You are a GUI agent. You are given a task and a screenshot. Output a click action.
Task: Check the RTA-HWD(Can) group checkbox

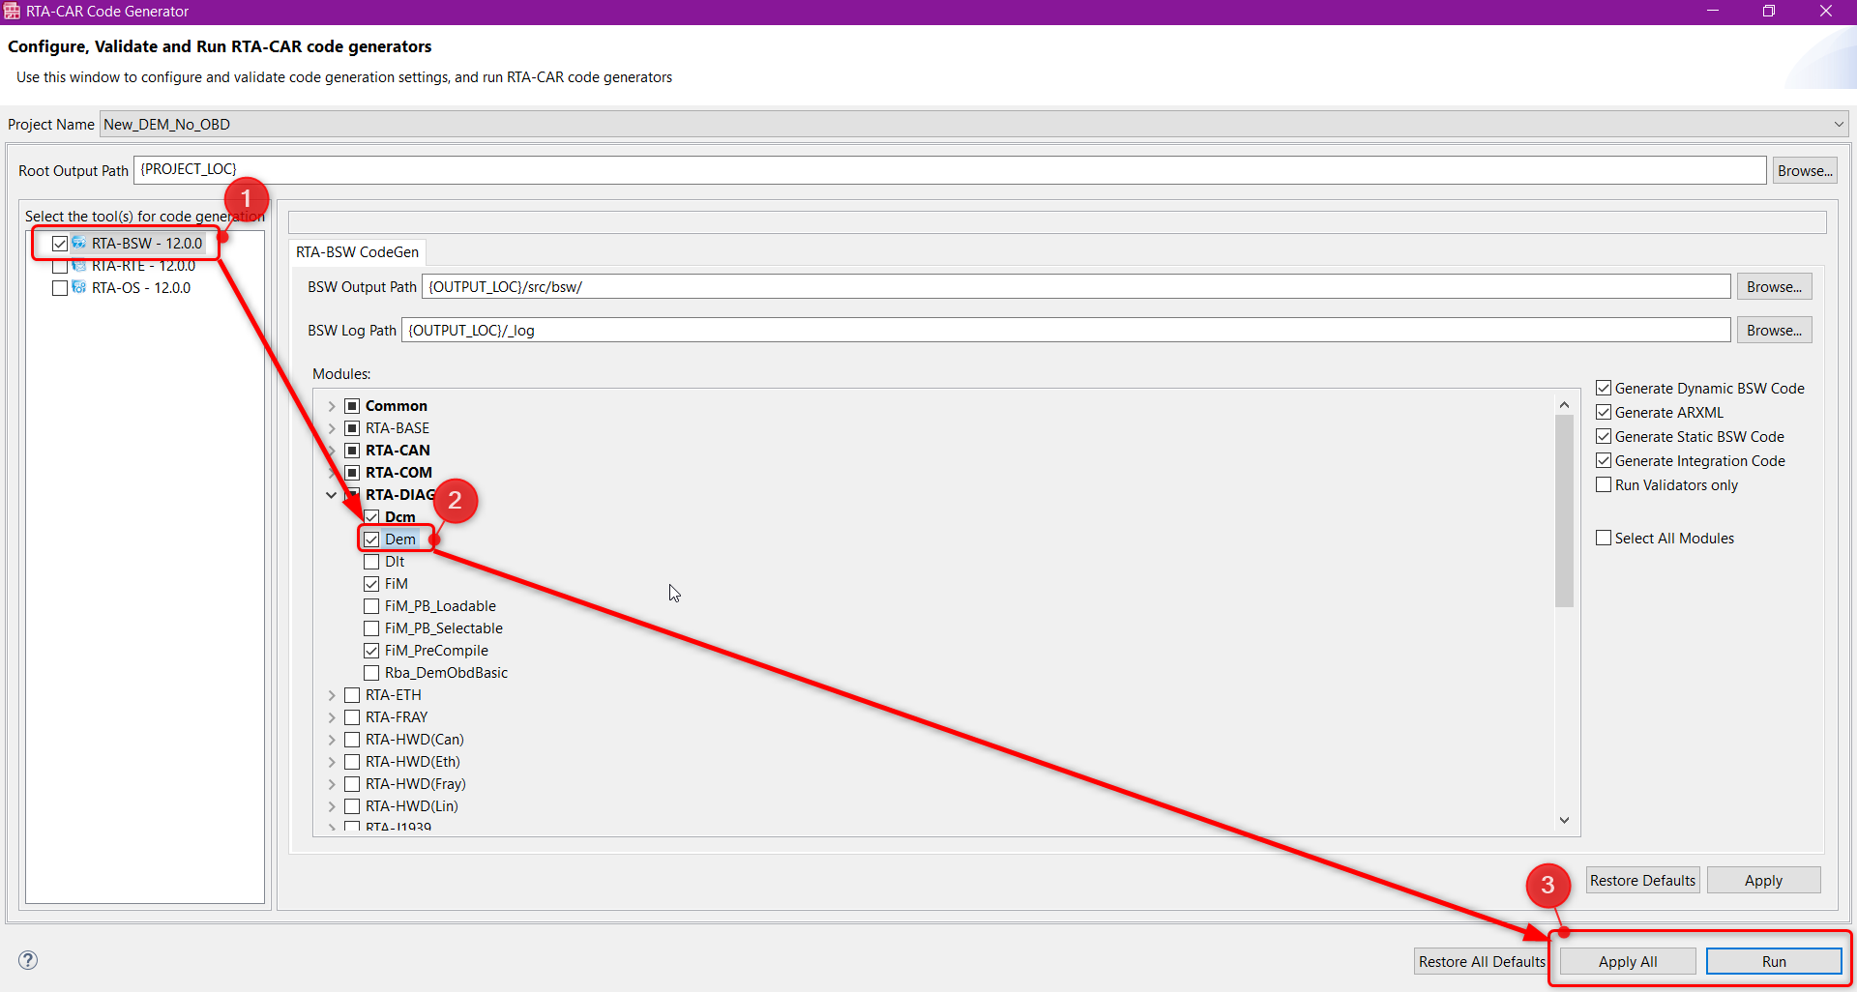click(x=352, y=740)
